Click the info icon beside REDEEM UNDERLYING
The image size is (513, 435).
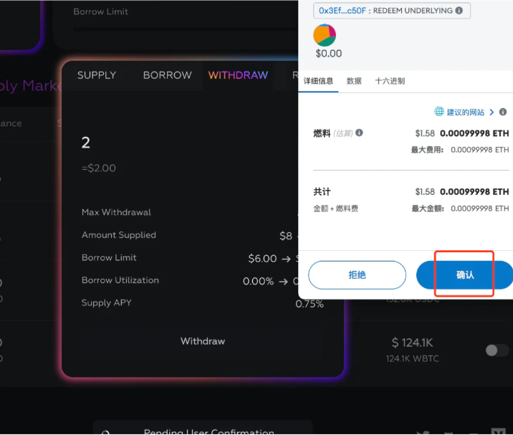pos(459,11)
